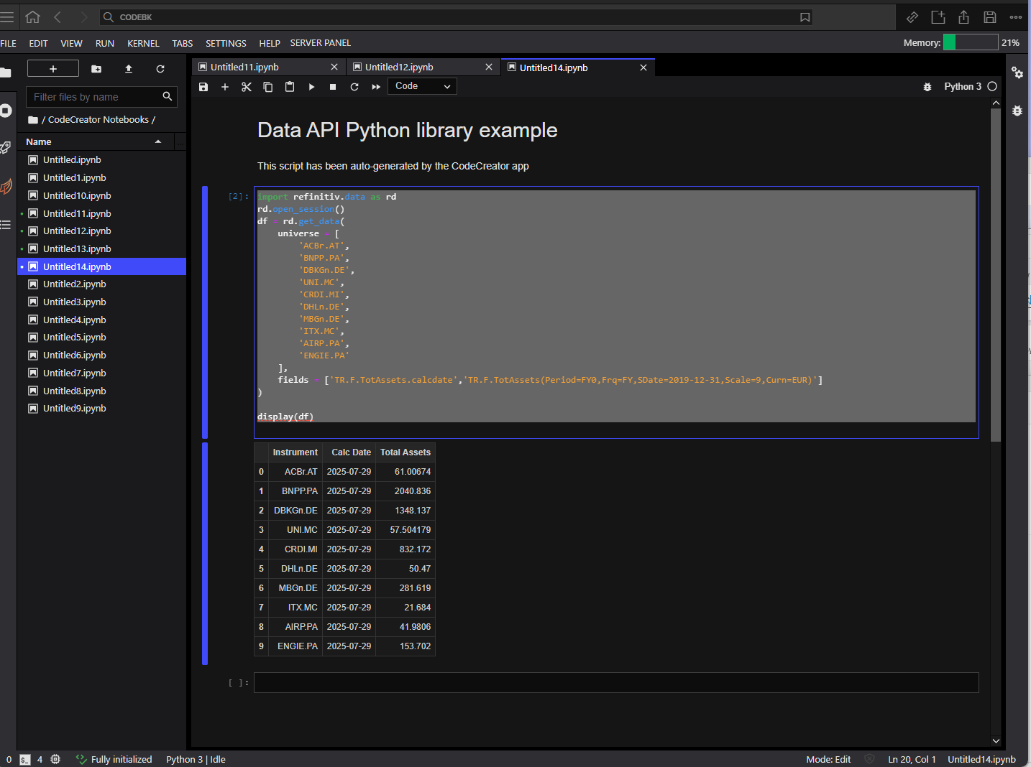Click the CODEBK search field
The width and height of the screenshot is (1031, 767).
[457, 17]
